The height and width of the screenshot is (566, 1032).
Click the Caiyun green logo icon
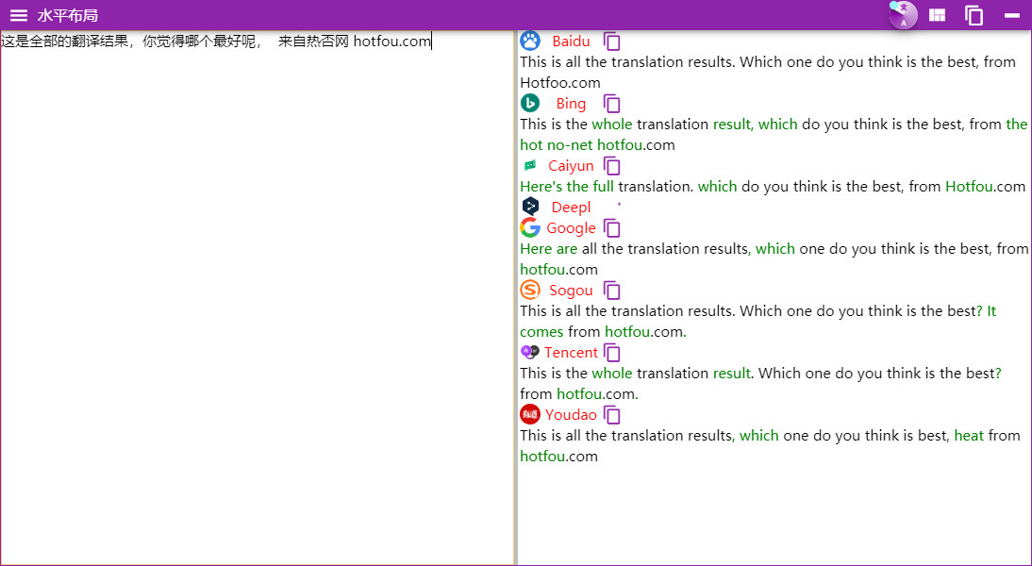click(x=530, y=165)
